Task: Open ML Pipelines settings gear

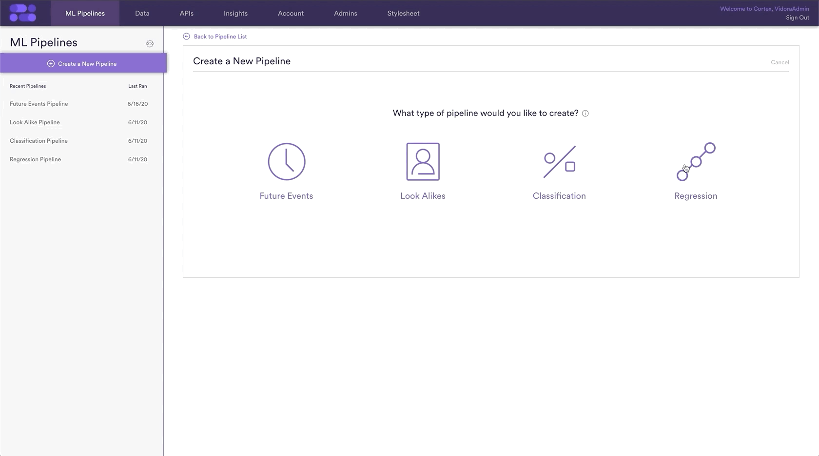Action: 150,44
